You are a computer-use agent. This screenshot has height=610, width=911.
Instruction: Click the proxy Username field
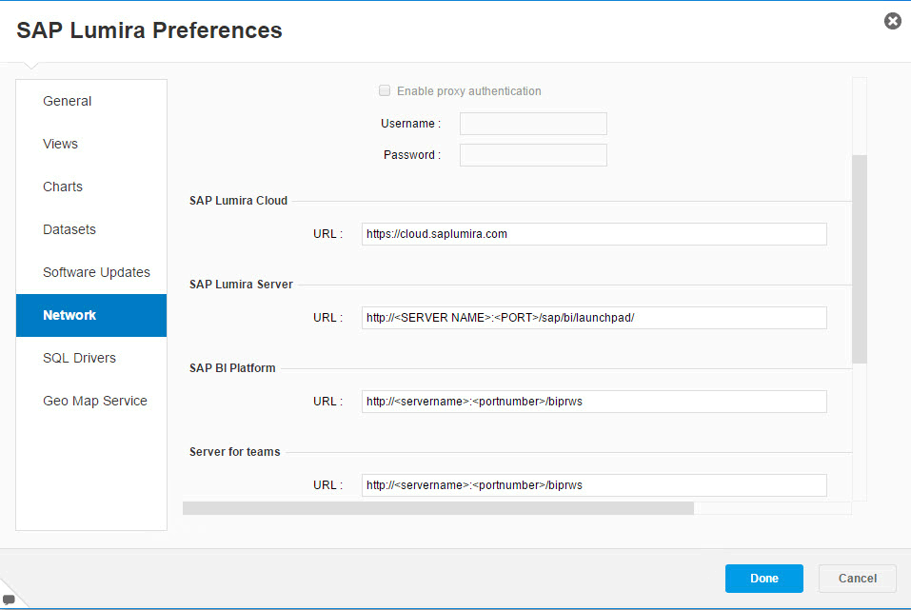tap(533, 124)
